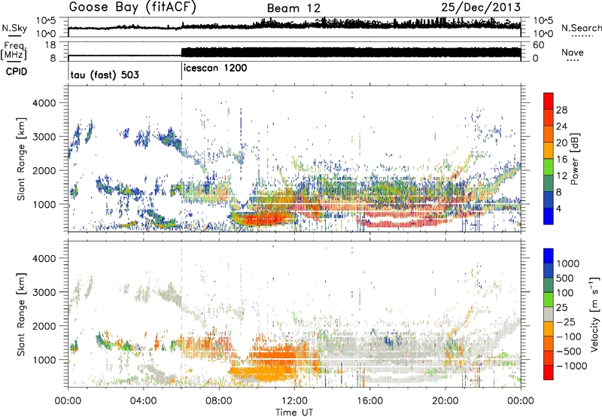Click the date '25/Dec/2013'
This screenshot has height=417, width=602.
point(481,8)
